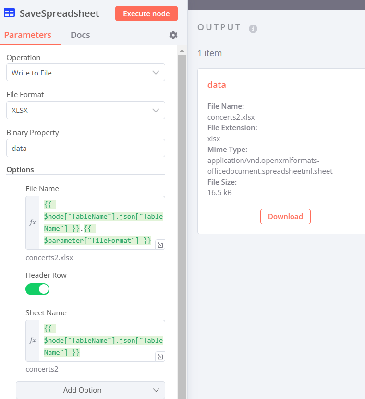365x399 pixels.
Task: Click the scroll-up arrow on the parameters panel
Action: pyautogui.click(x=182, y=50)
